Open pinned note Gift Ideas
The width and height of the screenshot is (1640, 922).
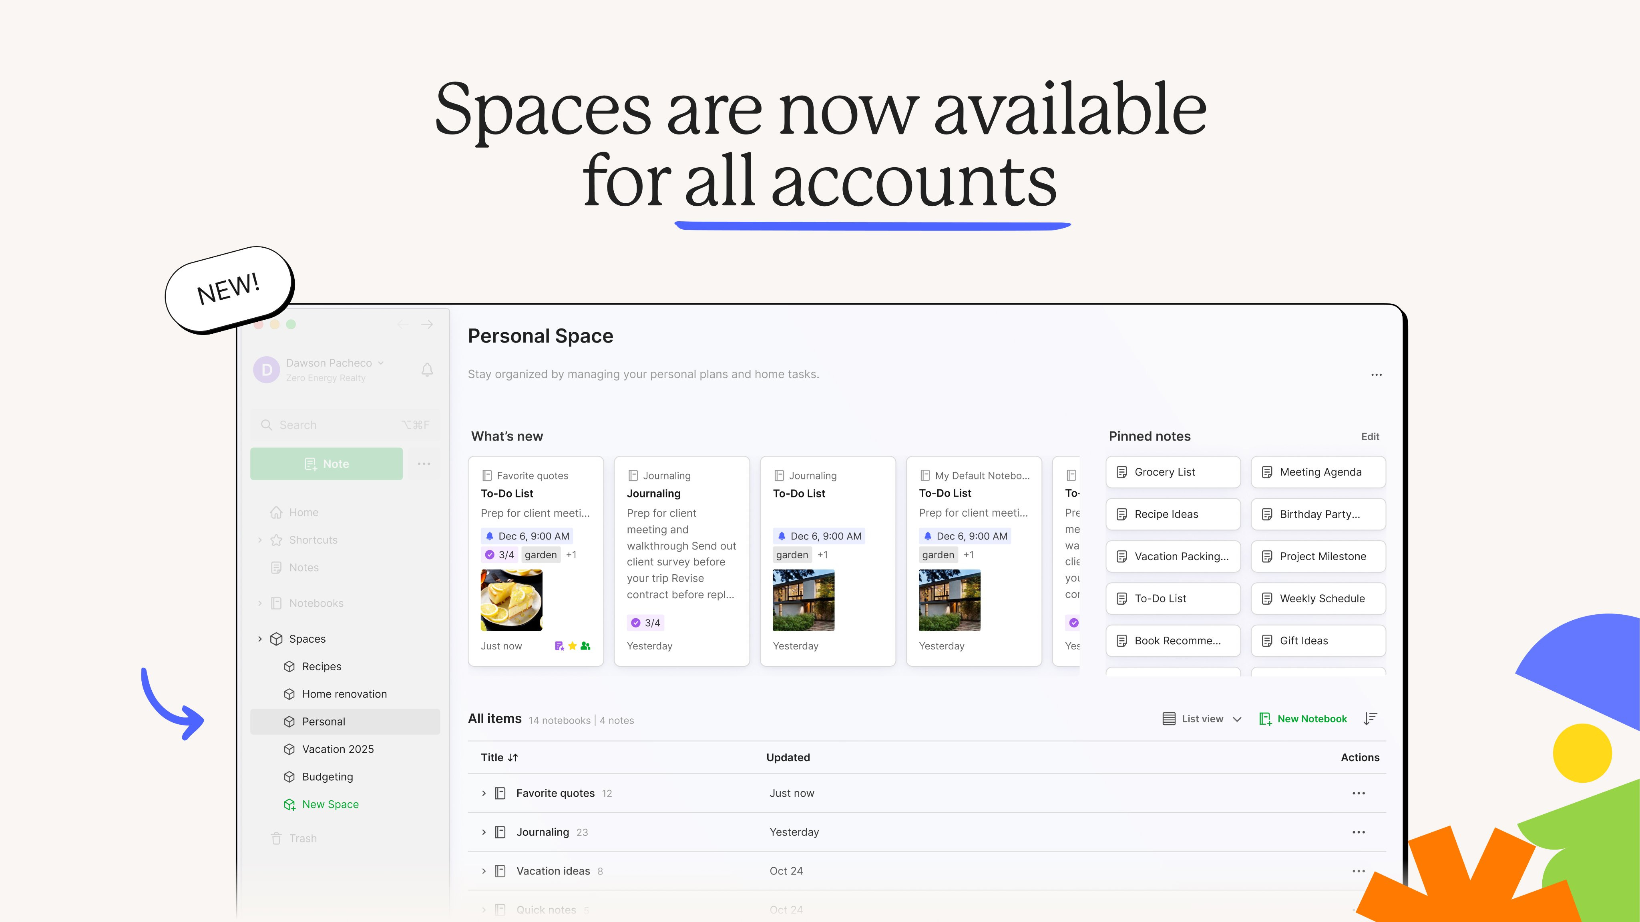(1318, 641)
